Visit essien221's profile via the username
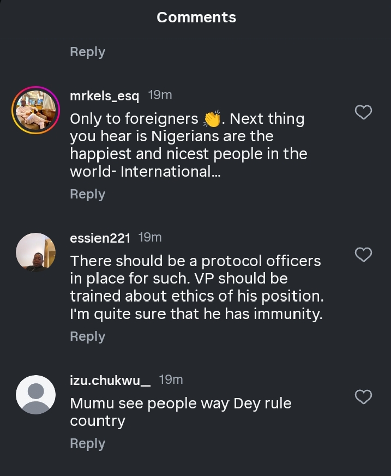This screenshot has height=476, width=391. pyautogui.click(x=100, y=238)
